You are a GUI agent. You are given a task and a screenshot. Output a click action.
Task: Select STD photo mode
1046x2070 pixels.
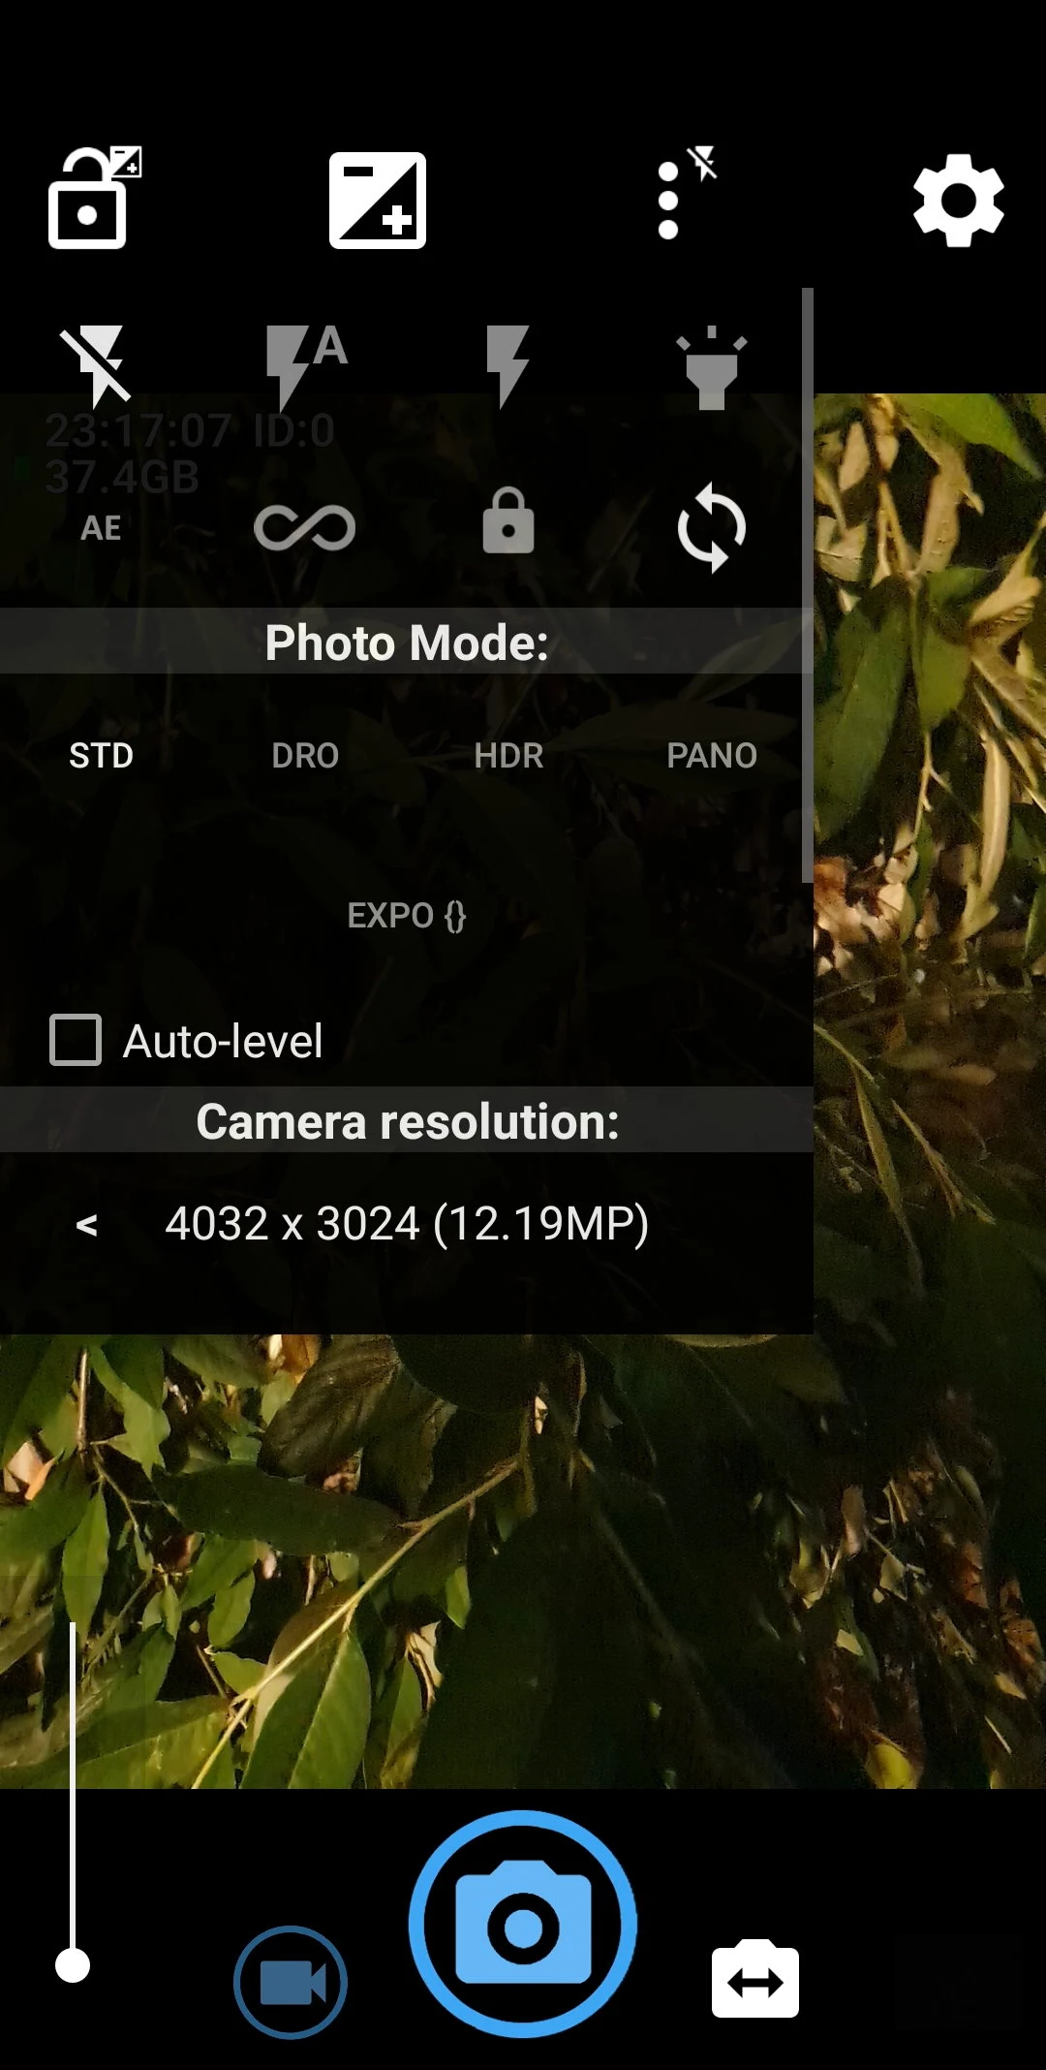[x=101, y=756]
